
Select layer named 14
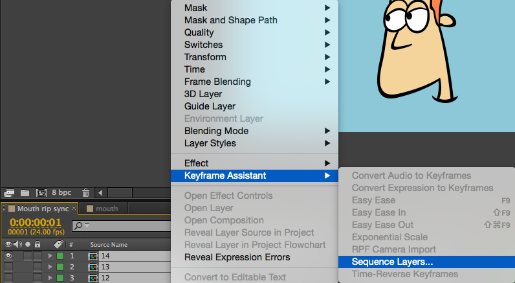click(x=105, y=256)
